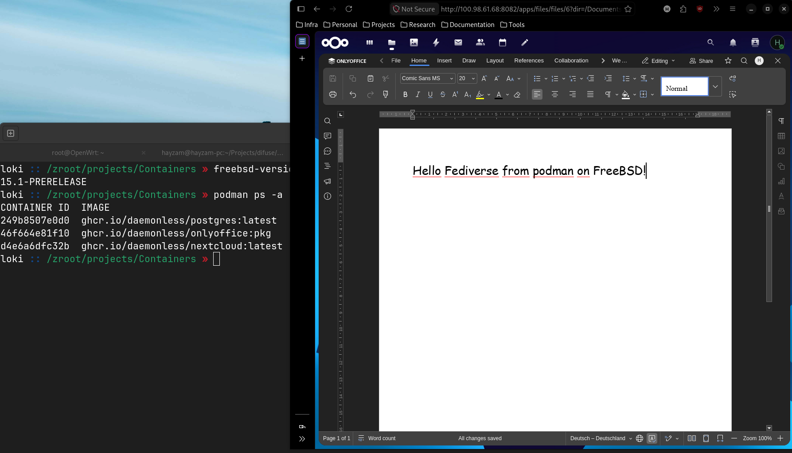The width and height of the screenshot is (792, 453).
Task: Open the Headings navigation panel
Action: pyautogui.click(x=328, y=166)
